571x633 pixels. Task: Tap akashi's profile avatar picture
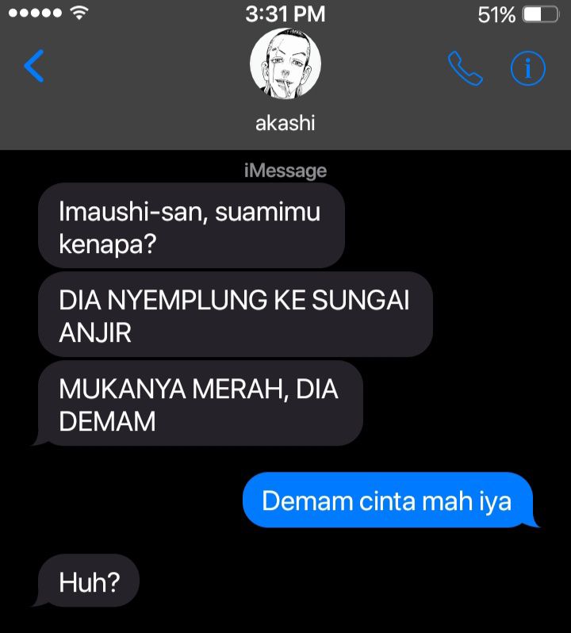(285, 63)
